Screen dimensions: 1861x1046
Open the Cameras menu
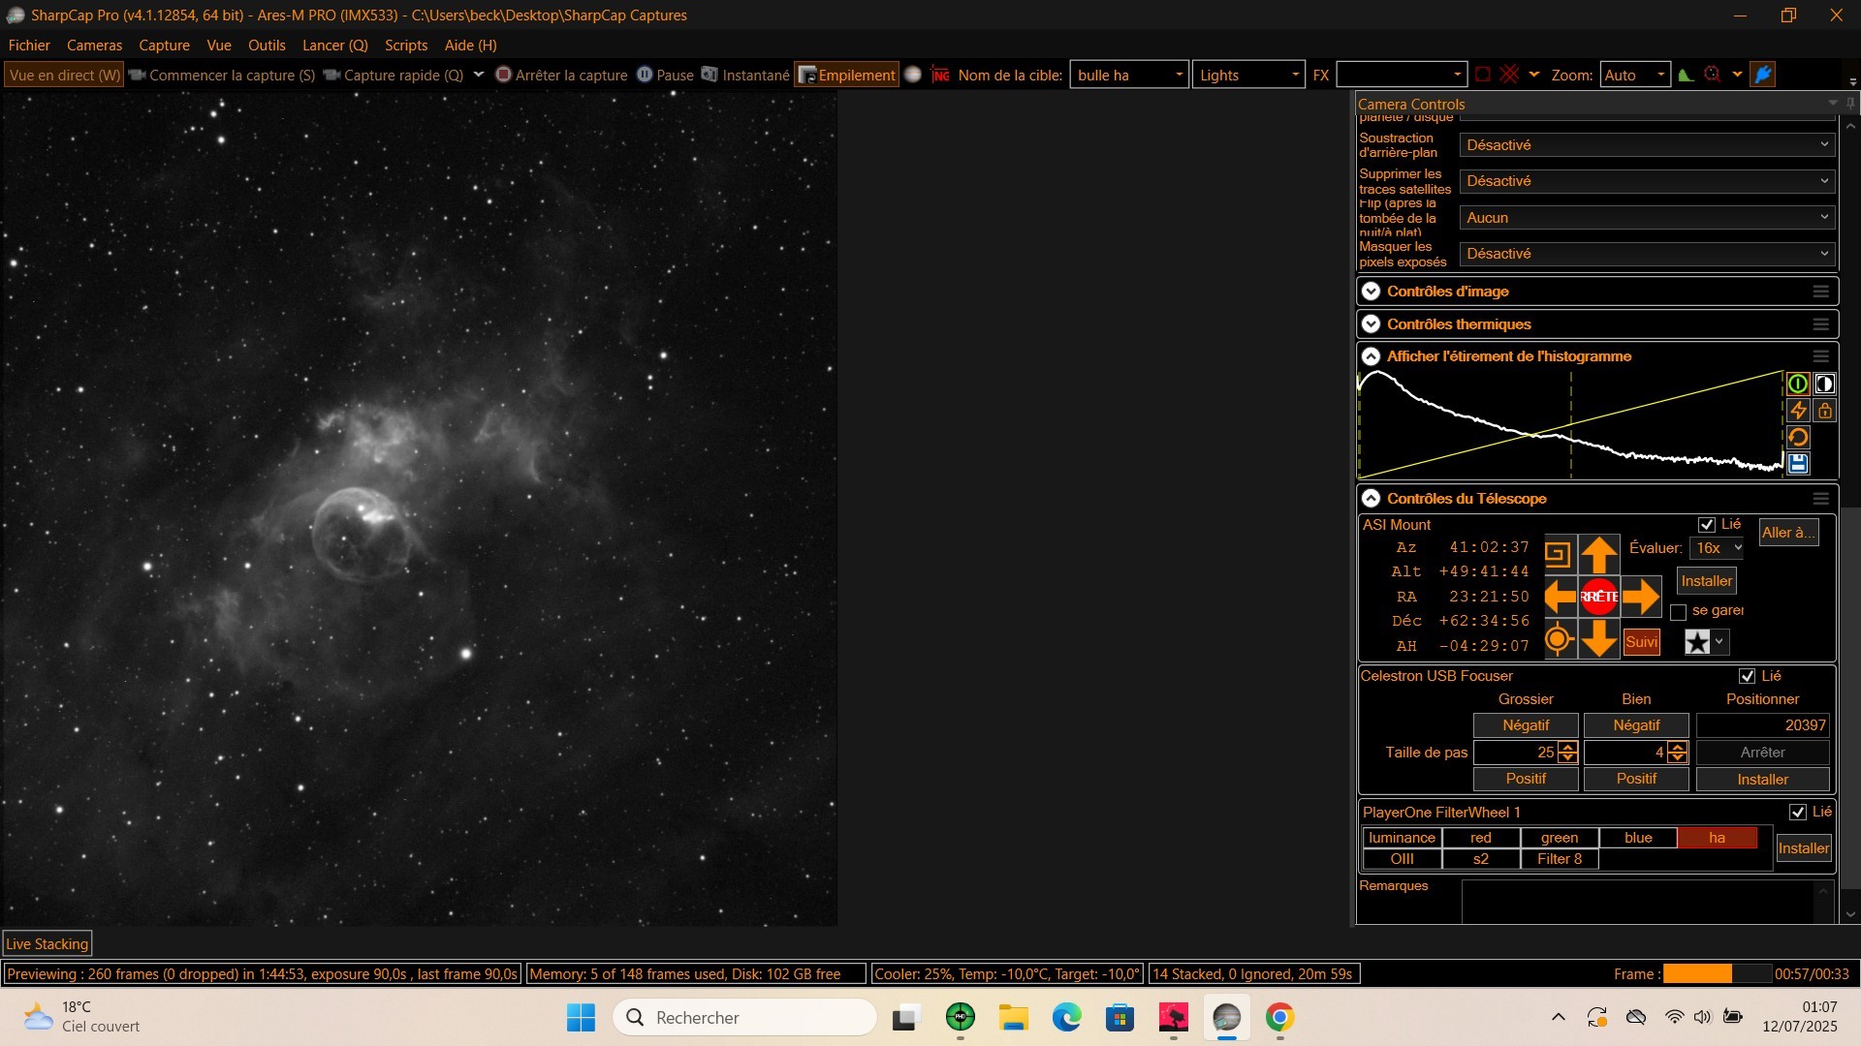pyautogui.click(x=94, y=46)
